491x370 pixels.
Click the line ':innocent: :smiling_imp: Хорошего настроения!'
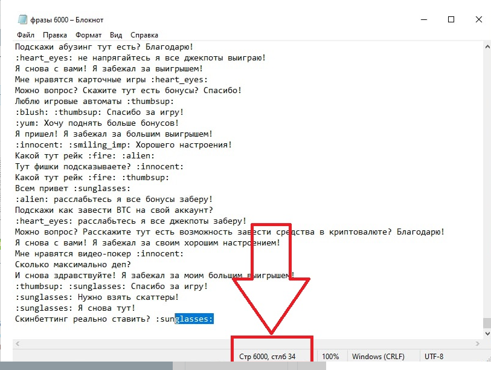click(x=124, y=145)
